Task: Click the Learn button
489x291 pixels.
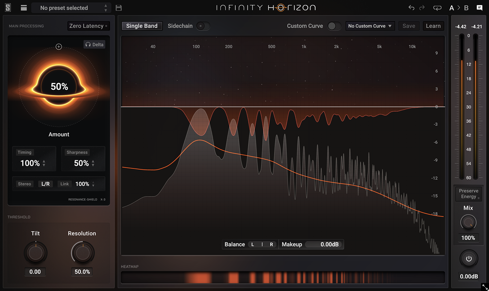Action: (433, 26)
